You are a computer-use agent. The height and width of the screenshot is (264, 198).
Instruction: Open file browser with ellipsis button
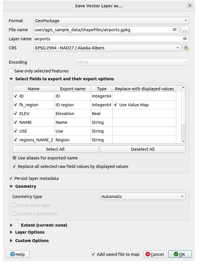(185, 30)
